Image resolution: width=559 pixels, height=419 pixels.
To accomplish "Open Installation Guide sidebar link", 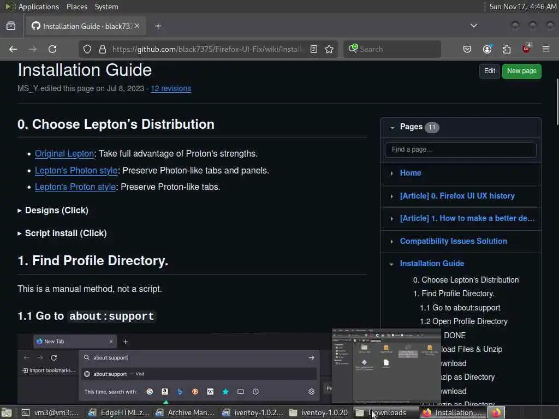I will [x=432, y=264].
